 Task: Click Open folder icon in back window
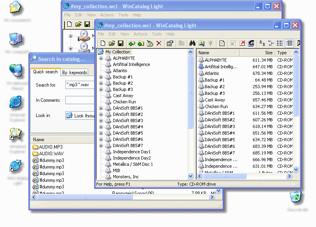coord(78,24)
